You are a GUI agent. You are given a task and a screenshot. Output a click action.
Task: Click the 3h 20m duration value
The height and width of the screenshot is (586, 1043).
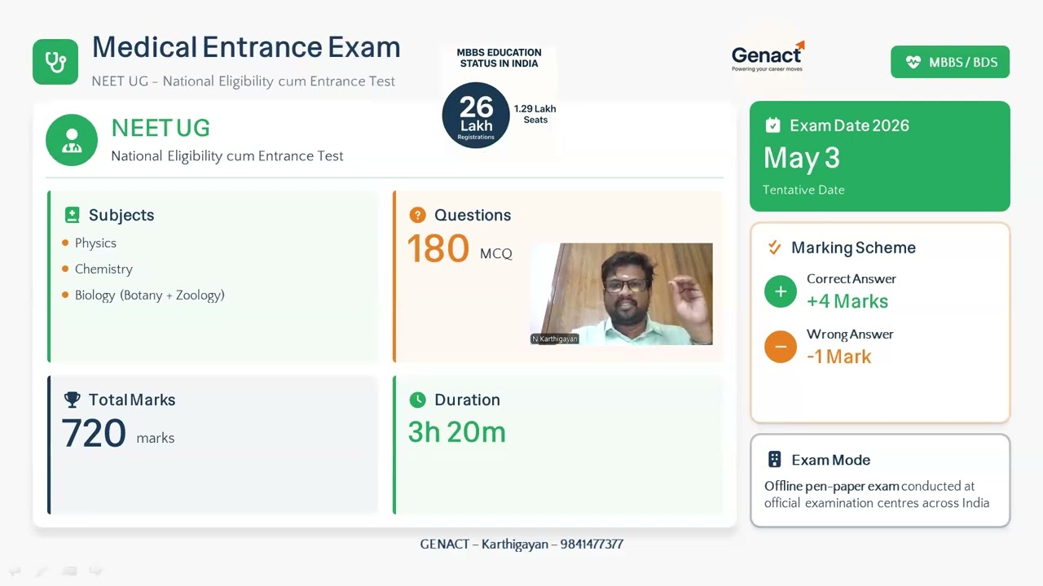coord(457,432)
